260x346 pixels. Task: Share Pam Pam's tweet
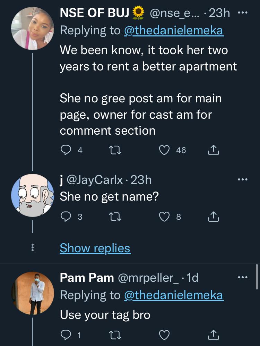[214, 335]
